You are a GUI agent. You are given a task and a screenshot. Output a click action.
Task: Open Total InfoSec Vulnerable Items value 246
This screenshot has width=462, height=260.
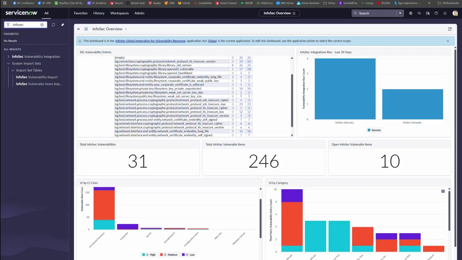tap(263, 161)
